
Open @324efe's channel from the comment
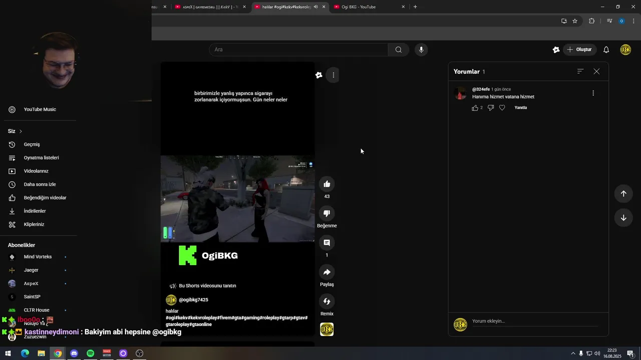pyautogui.click(x=481, y=89)
